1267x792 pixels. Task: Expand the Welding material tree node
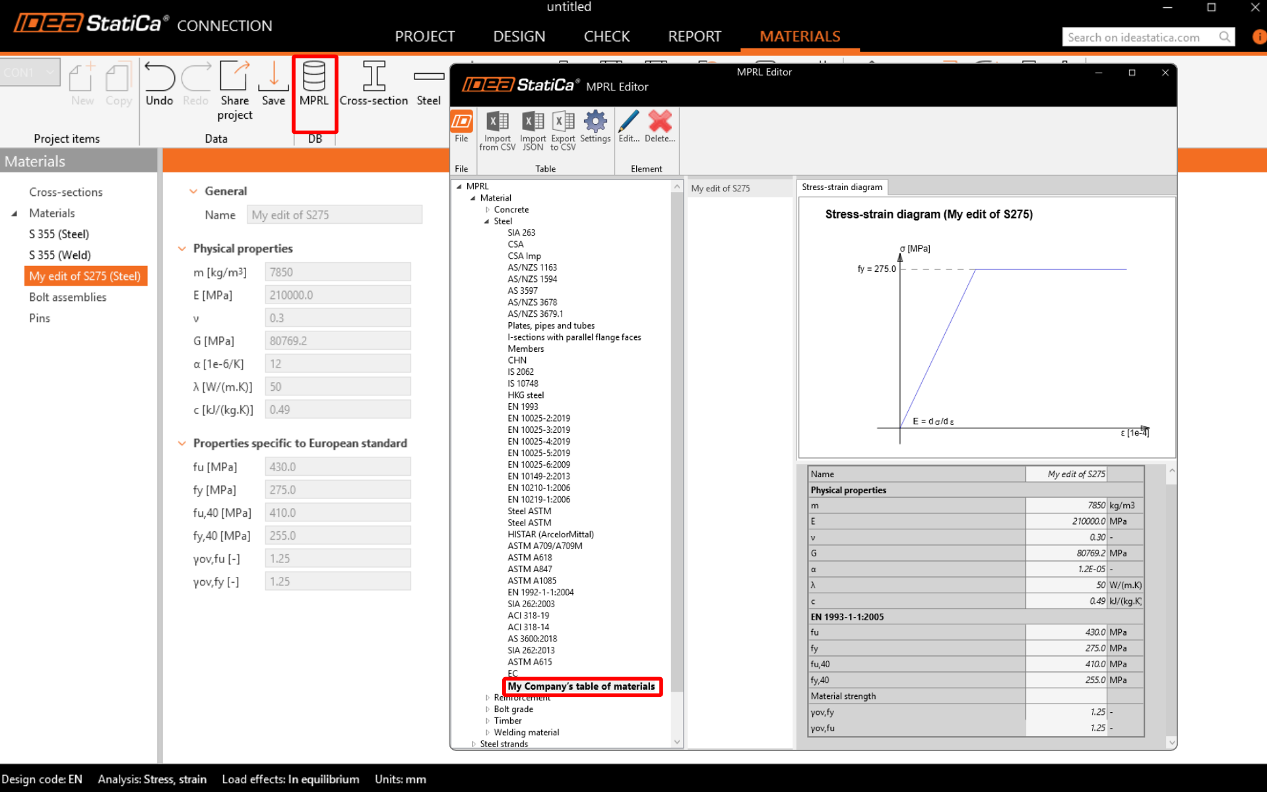[x=488, y=733]
